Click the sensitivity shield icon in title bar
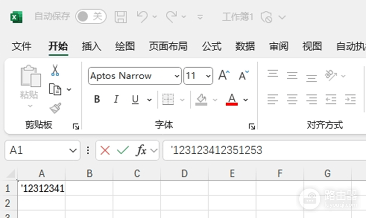The height and width of the screenshot is (218, 366). [267, 17]
